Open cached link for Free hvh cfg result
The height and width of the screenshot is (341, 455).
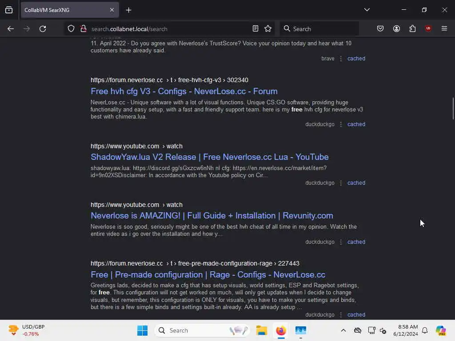(356, 124)
